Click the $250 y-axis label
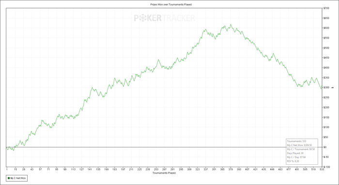The height and width of the screenshot is (185, 339). click(326, 97)
